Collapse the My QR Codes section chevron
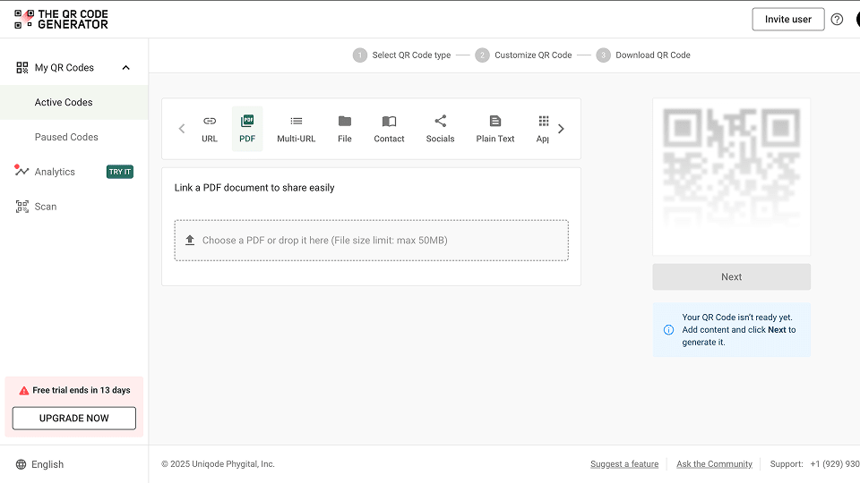Viewport: 860px width, 483px height. pyautogui.click(x=125, y=67)
